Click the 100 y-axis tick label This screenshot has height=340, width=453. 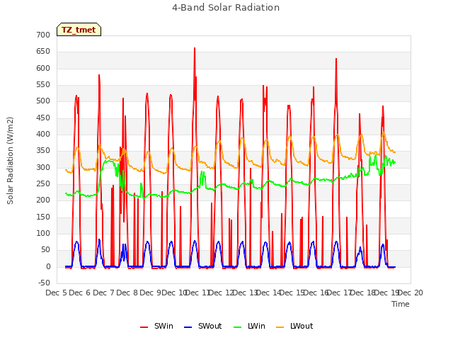(x=43, y=234)
